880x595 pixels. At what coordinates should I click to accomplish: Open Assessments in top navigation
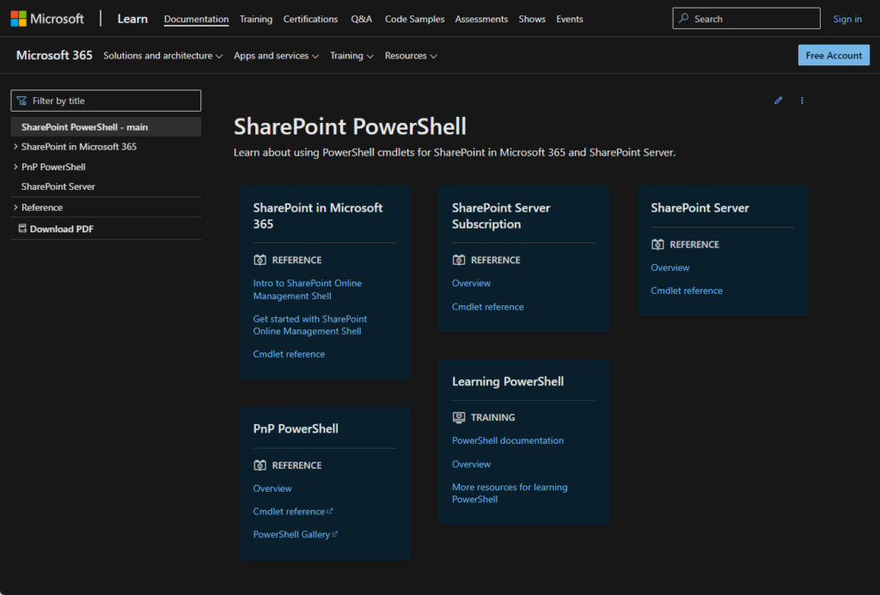(481, 19)
